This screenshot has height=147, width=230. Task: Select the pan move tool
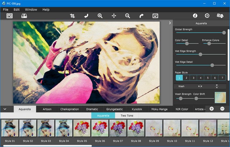pyautogui.click(x=114, y=16)
